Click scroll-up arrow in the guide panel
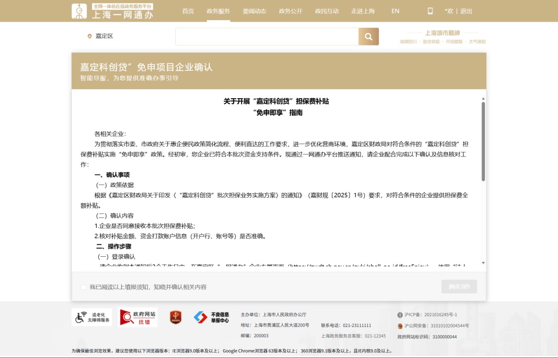The image size is (558, 358). point(483,98)
